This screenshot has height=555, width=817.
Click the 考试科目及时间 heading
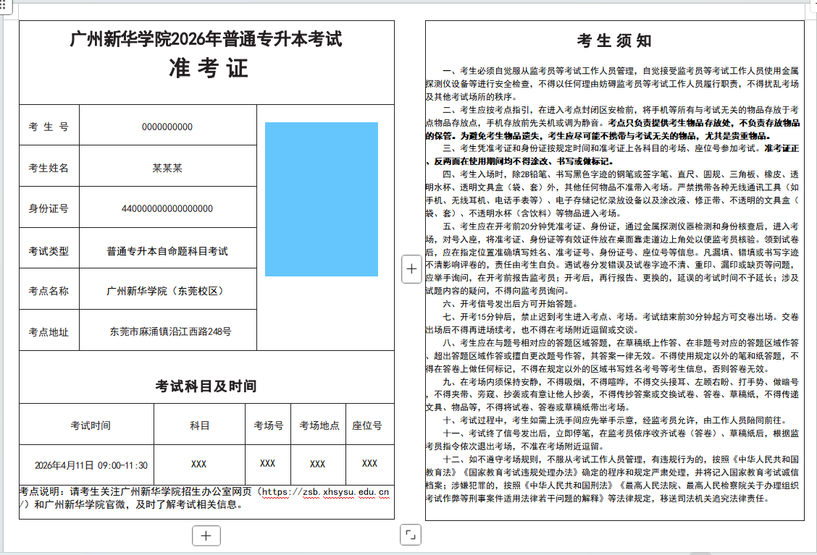[x=206, y=386]
